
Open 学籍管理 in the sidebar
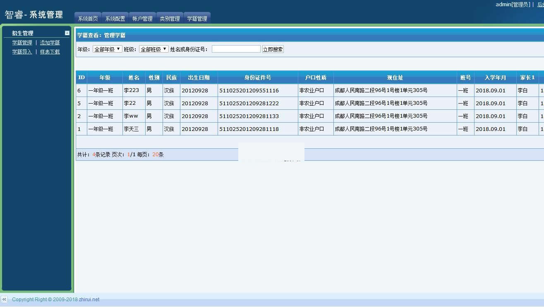pos(22,42)
